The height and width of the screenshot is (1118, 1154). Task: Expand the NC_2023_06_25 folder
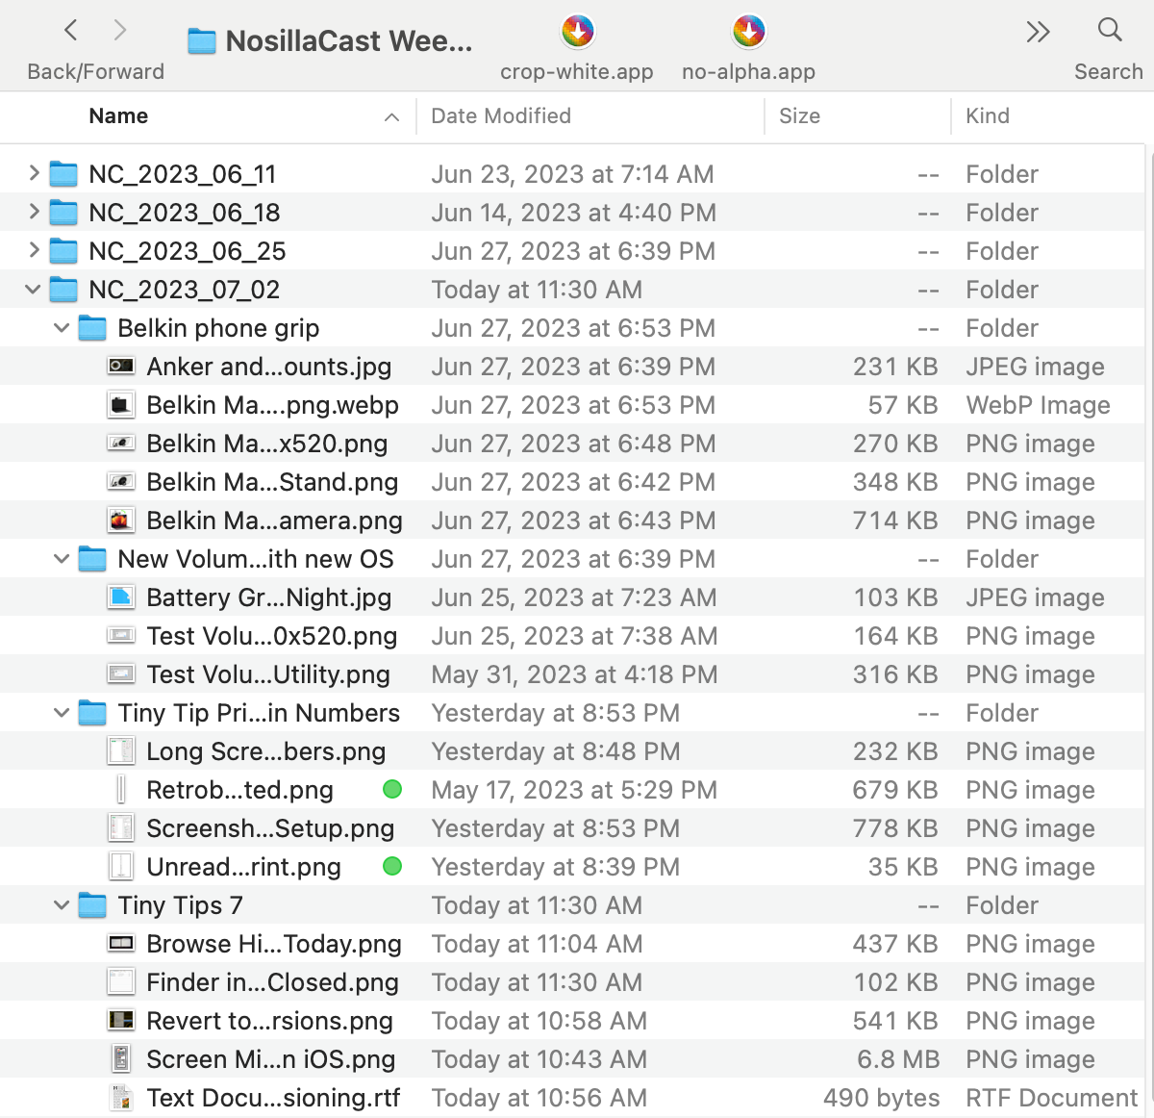coord(34,250)
